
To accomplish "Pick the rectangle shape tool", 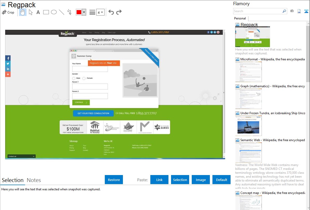I will [46, 12].
